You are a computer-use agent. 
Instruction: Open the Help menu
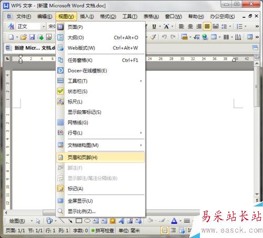point(196,16)
